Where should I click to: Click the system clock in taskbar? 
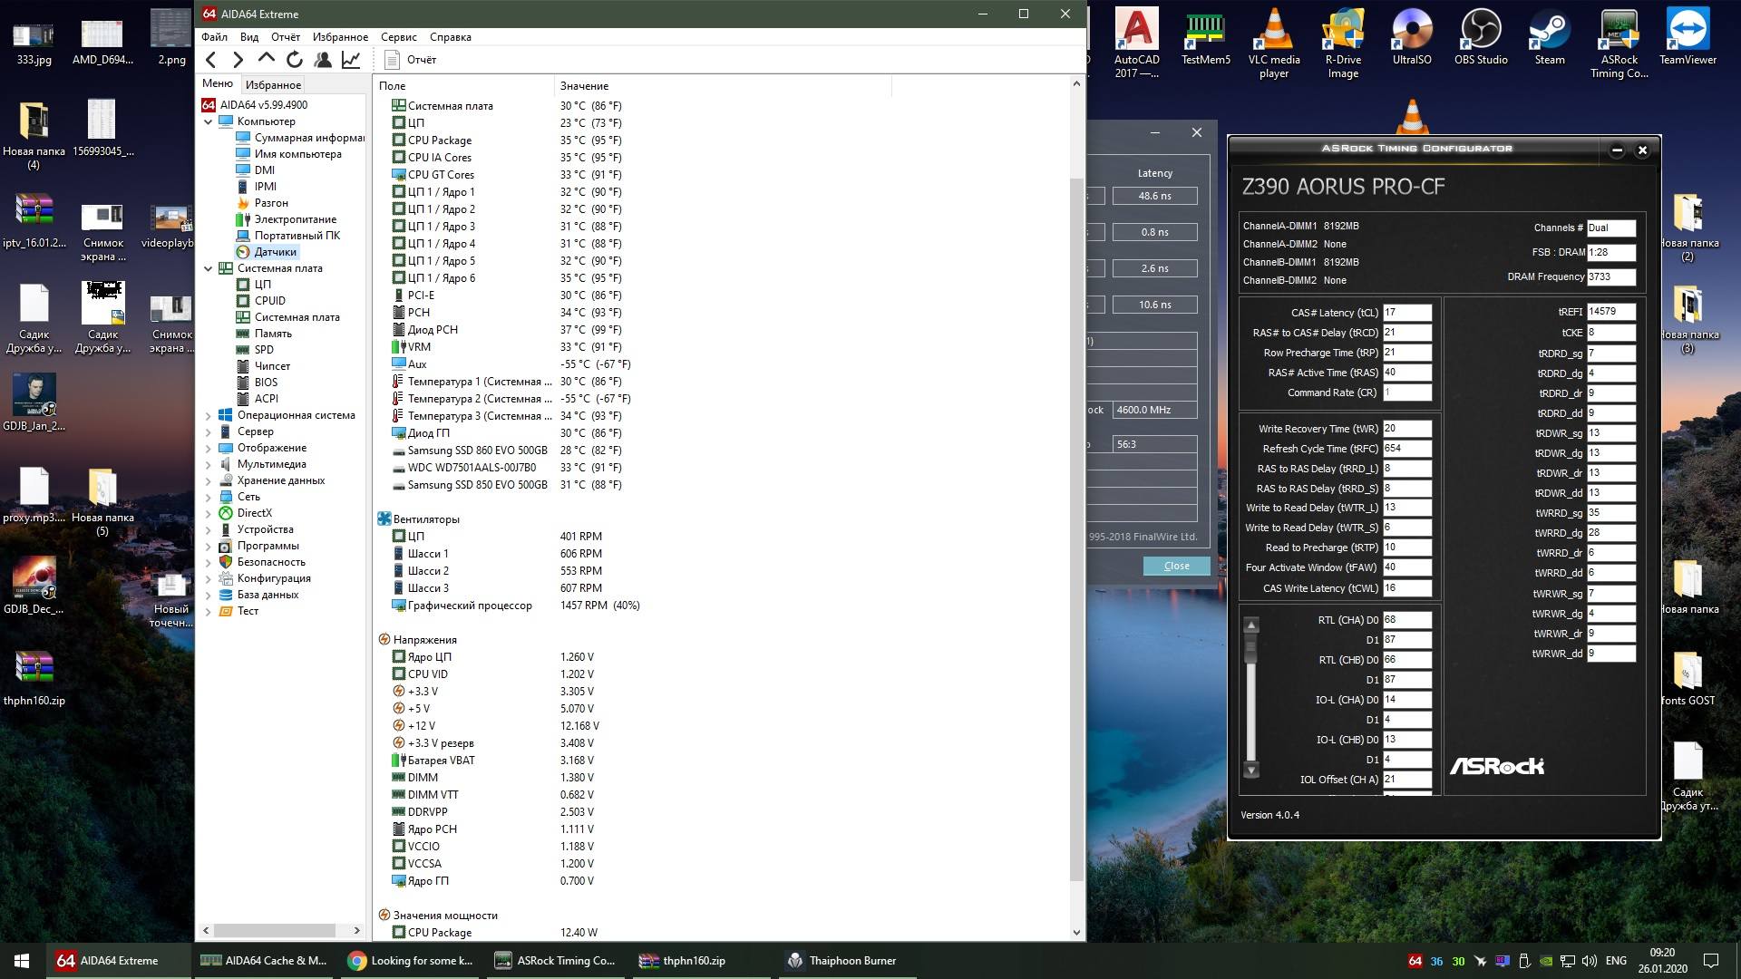[x=1662, y=961]
